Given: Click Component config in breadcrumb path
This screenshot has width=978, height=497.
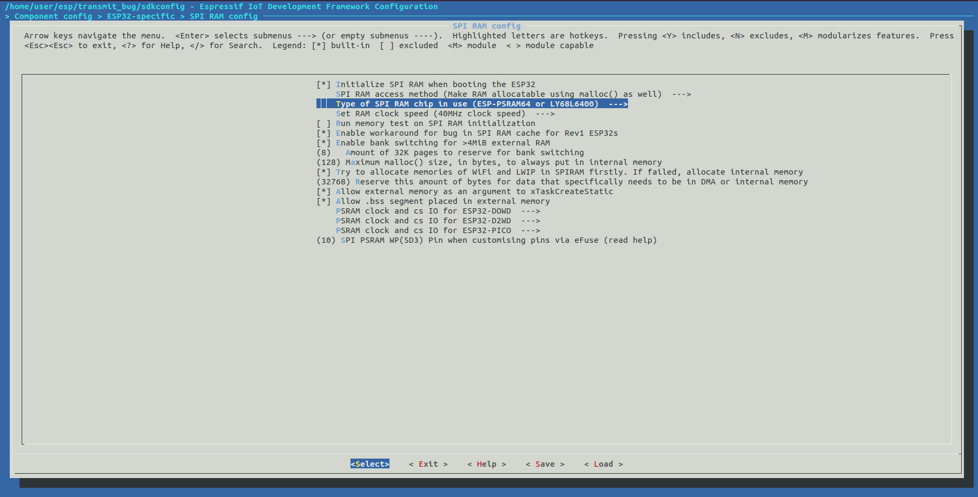Looking at the screenshot, I should (x=54, y=16).
